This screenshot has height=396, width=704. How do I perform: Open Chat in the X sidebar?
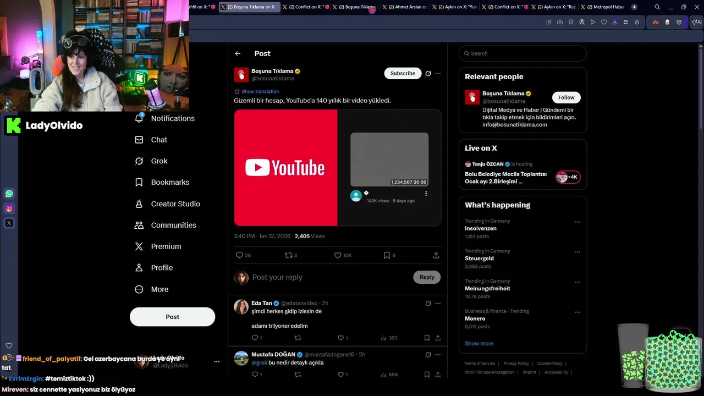[x=151, y=140]
